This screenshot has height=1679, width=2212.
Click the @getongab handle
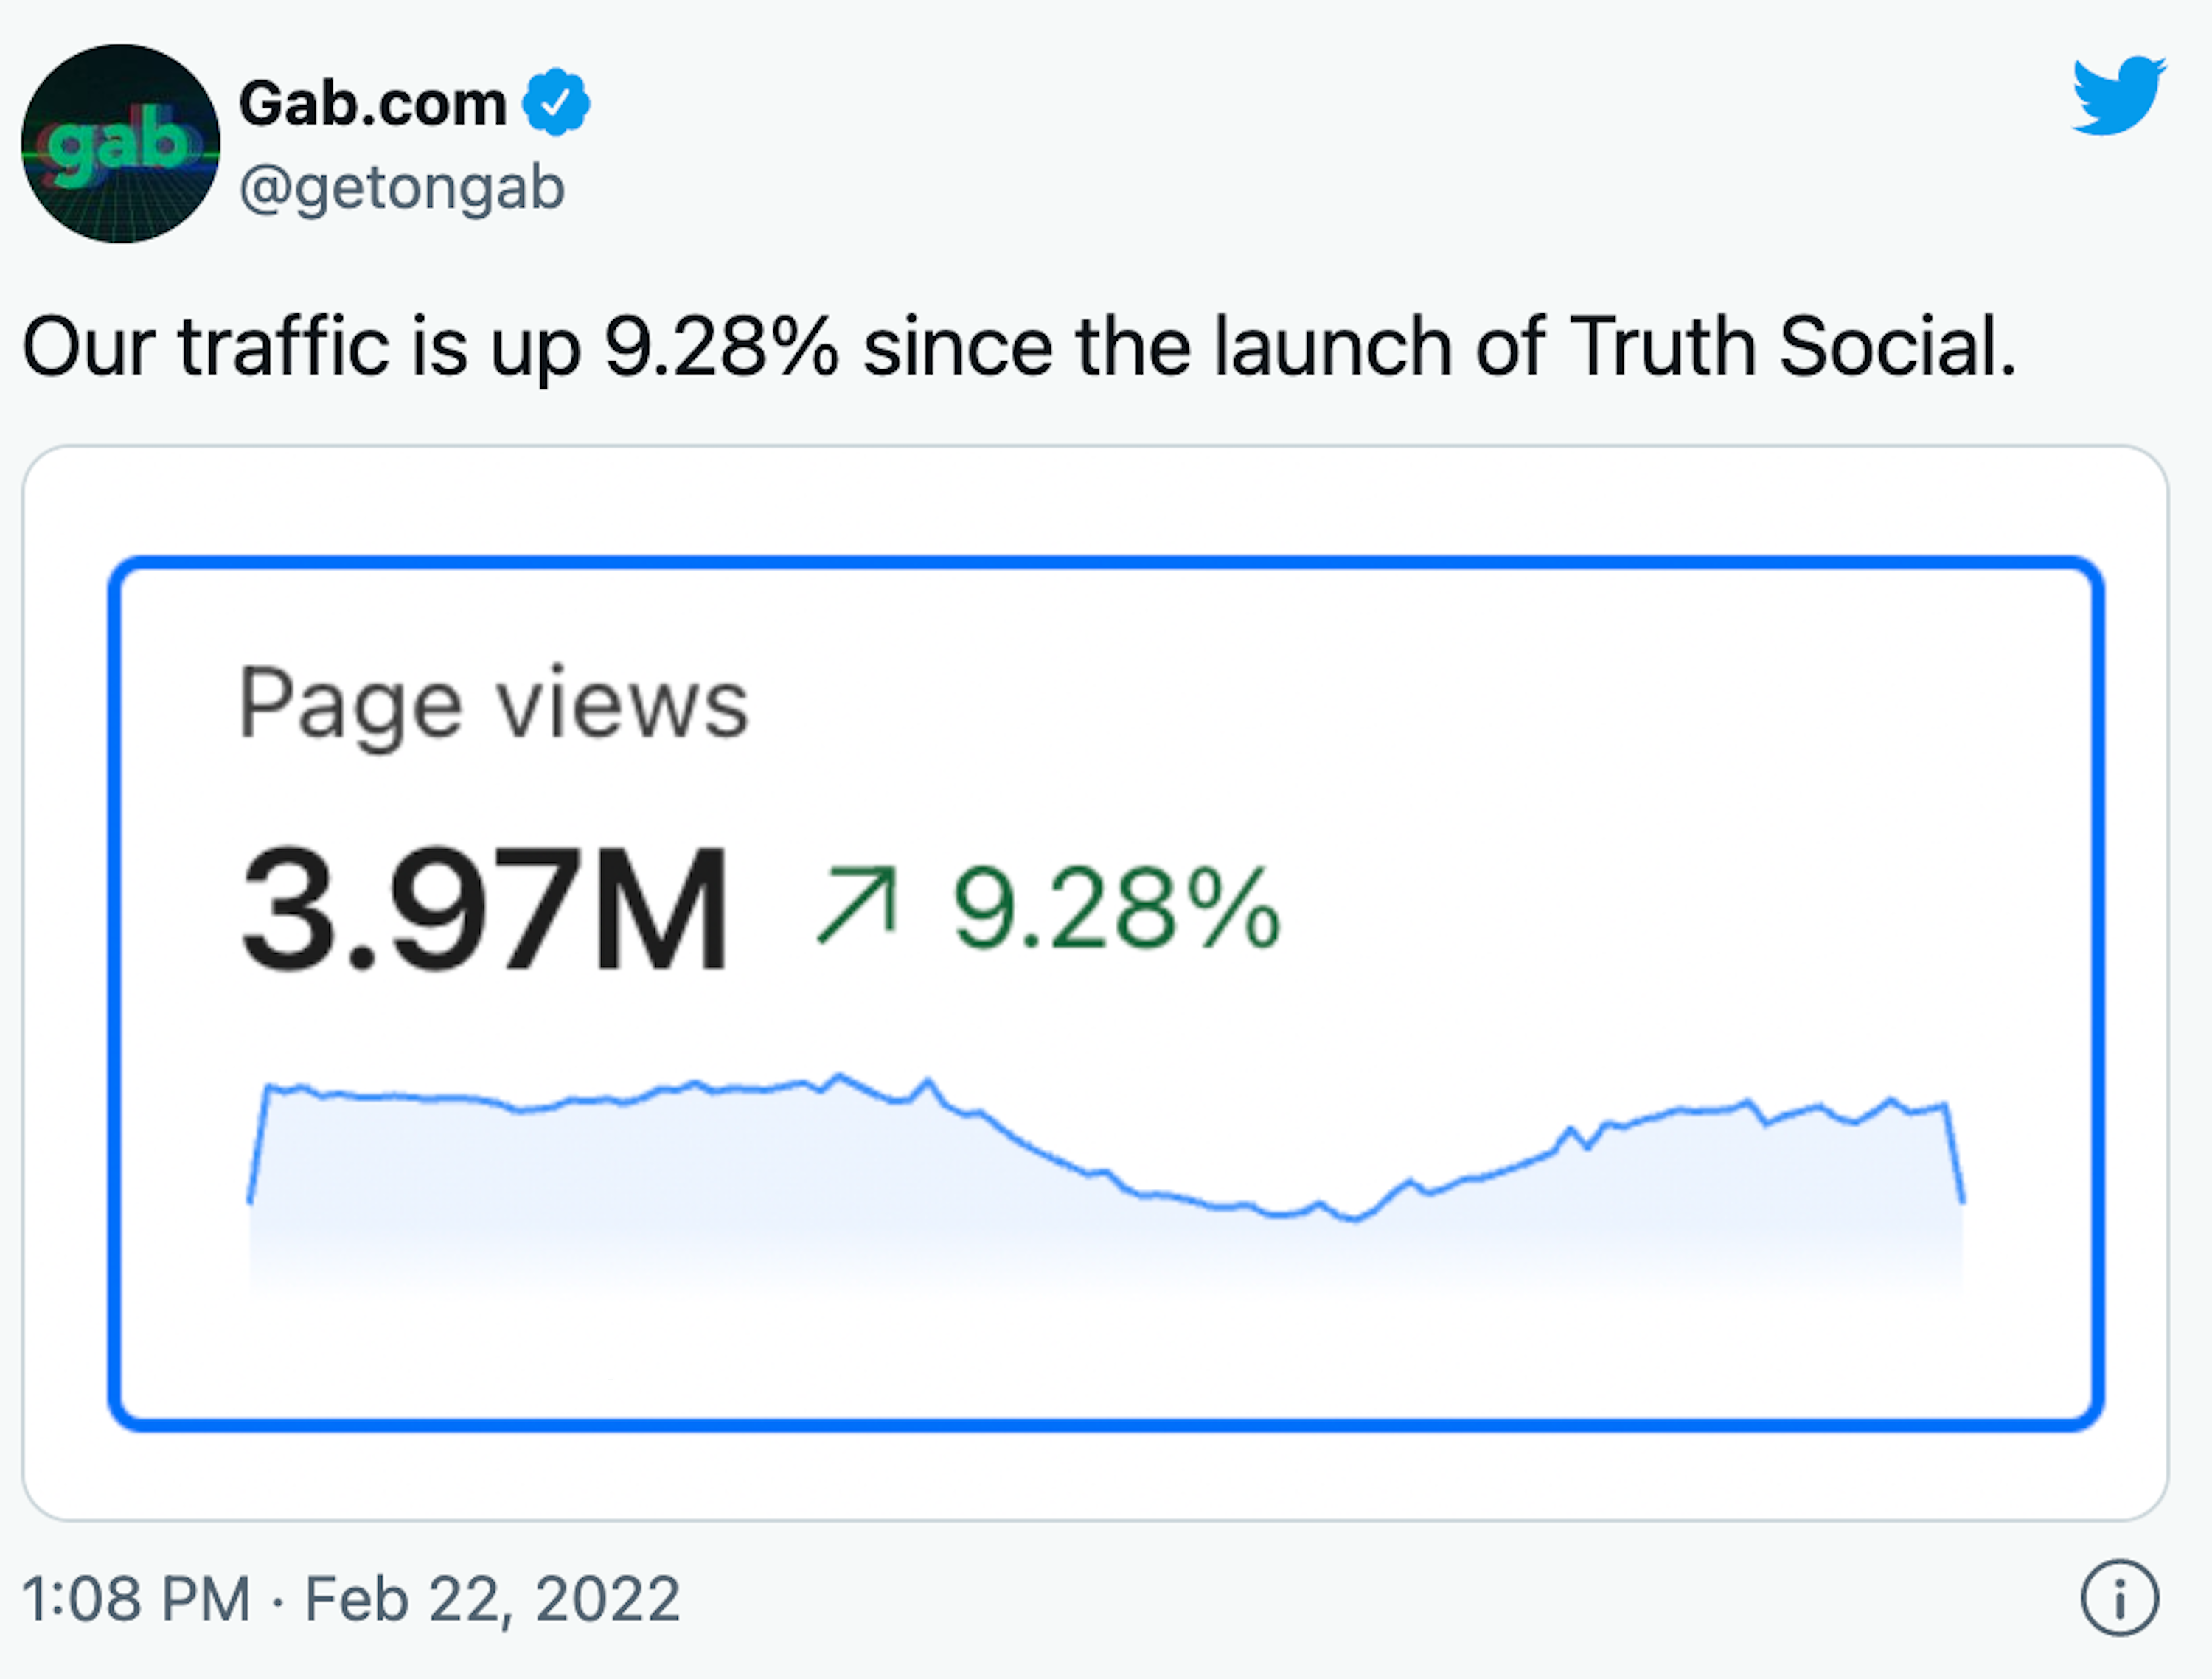[402, 188]
